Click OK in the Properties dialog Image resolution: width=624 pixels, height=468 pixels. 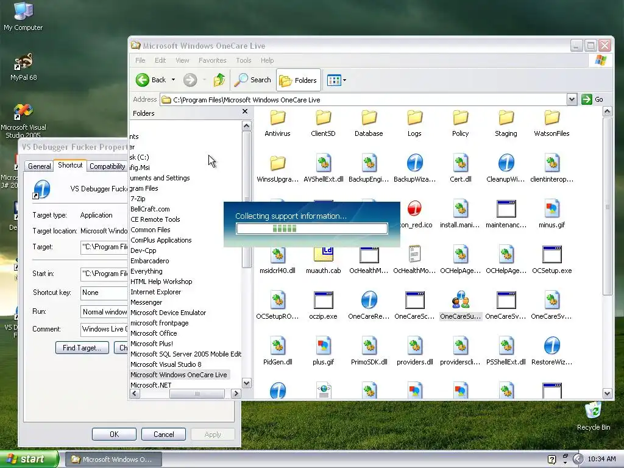click(114, 434)
